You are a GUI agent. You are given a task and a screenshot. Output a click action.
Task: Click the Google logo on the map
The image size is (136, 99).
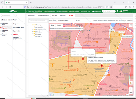[x=52, y=95]
